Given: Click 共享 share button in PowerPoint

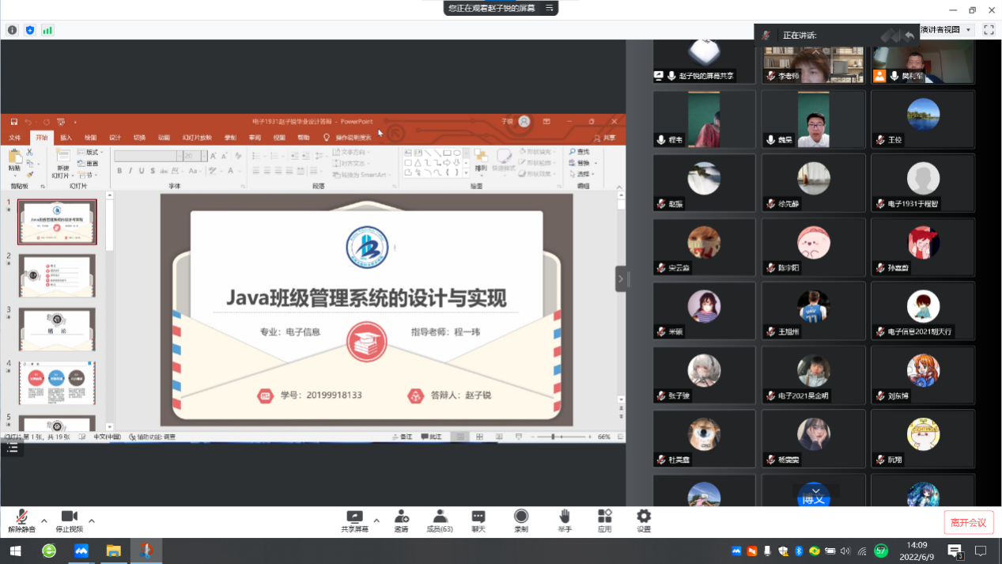Looking at the screenshot, I should click(604, 138).
